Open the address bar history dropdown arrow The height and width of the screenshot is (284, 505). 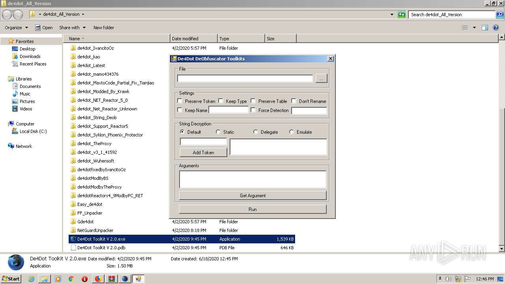point(392,15)
